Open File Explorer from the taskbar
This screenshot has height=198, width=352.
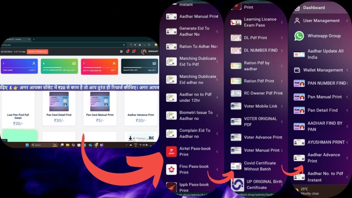pos(67,145)
